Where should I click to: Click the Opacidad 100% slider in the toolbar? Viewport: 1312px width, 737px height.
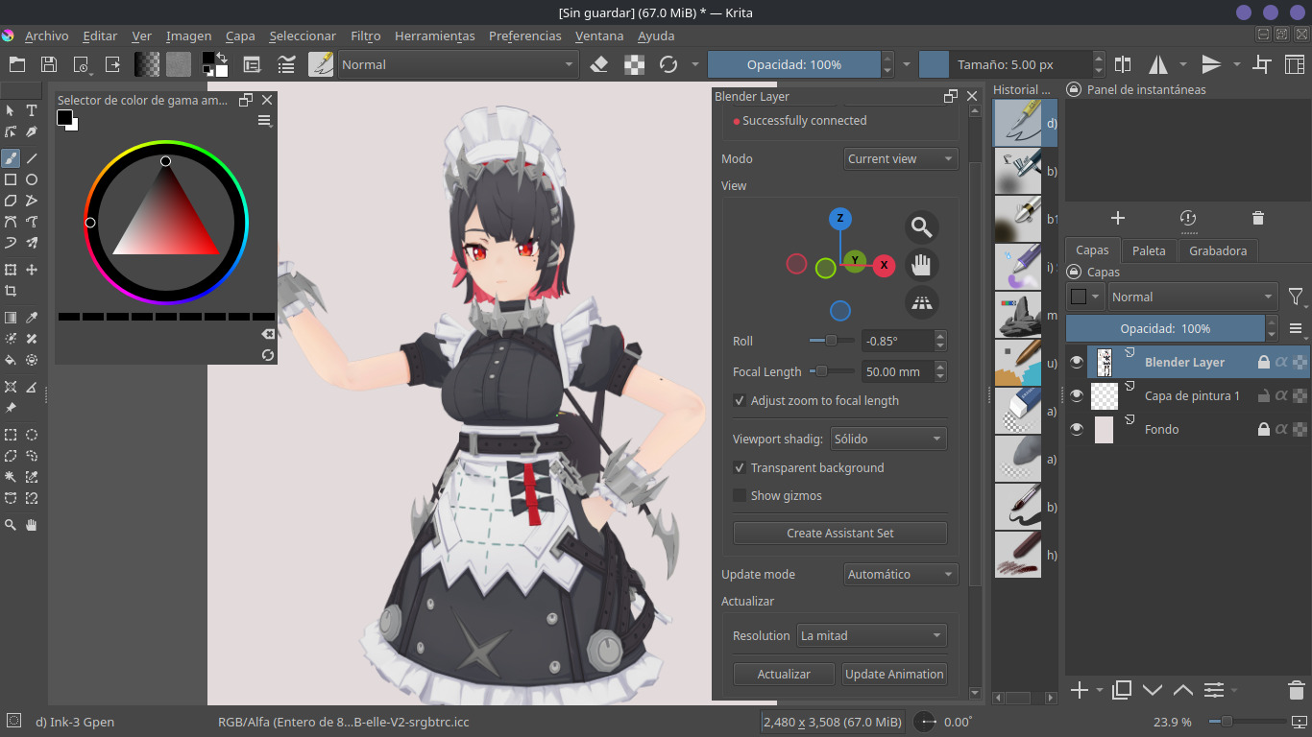click(x=793, y=64)
